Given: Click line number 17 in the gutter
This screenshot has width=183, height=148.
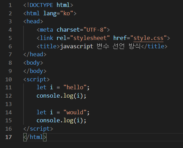Looking at the screenshot, I should [x=9, y=137].
